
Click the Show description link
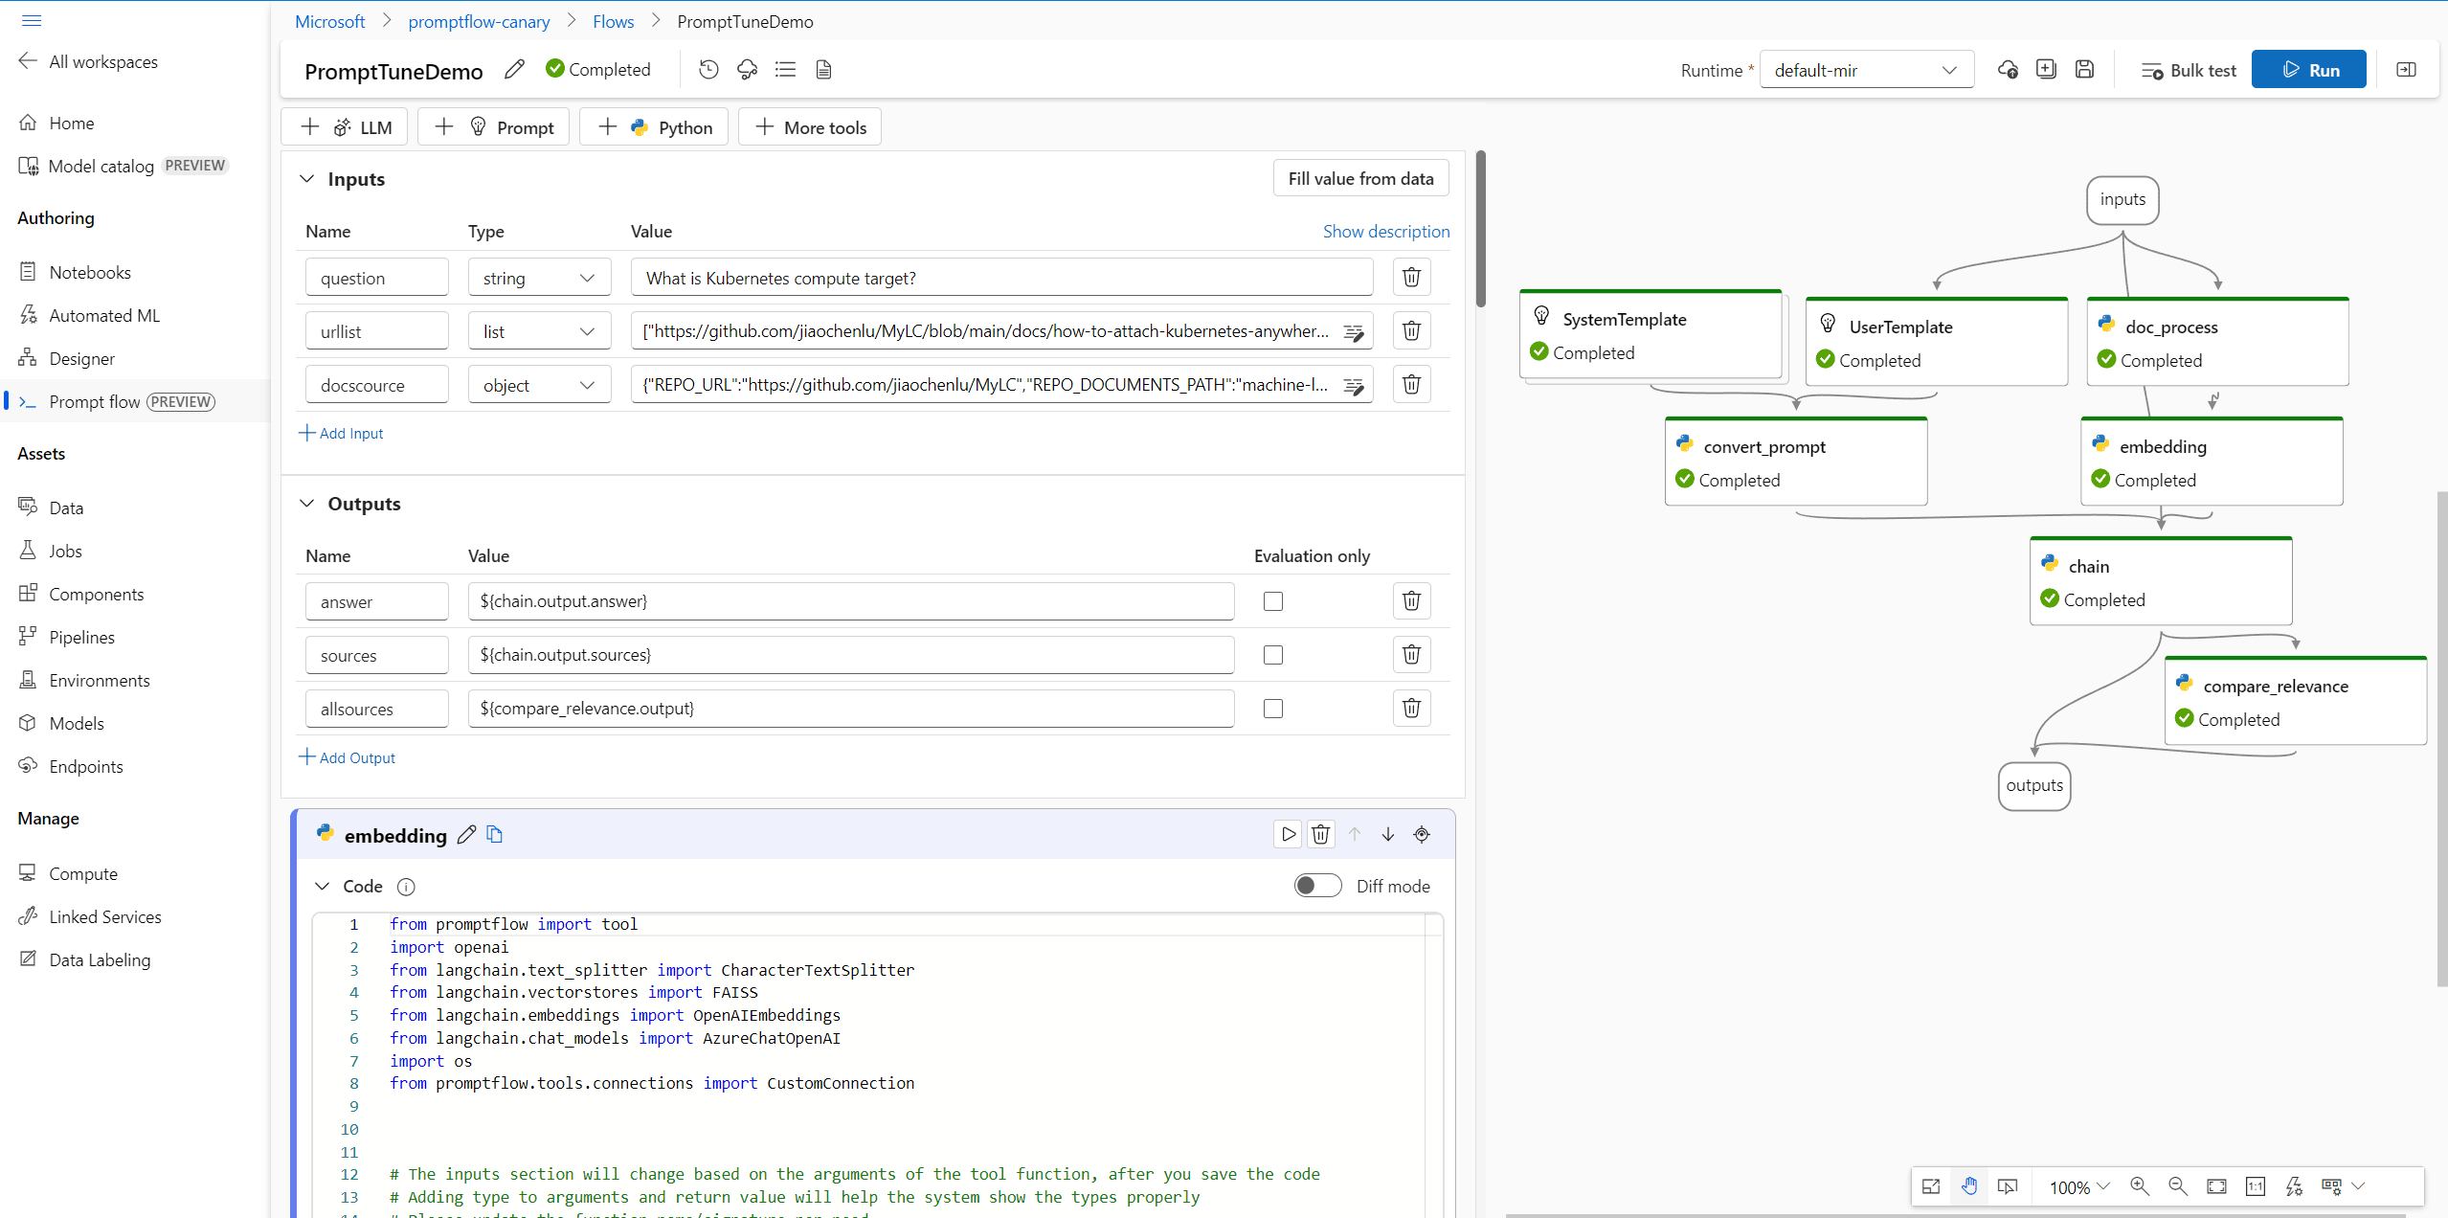(1385, 231)
